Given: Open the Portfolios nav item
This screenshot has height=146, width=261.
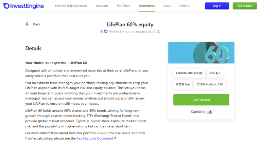Looking at the screenshot, I should (123, 6).
